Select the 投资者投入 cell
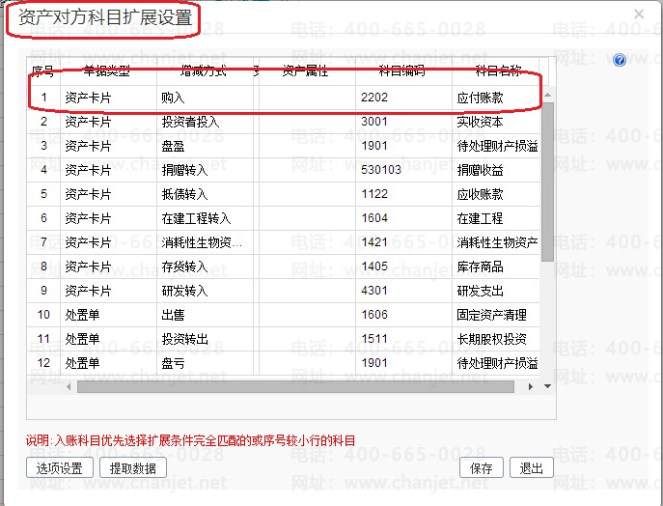 205,122
